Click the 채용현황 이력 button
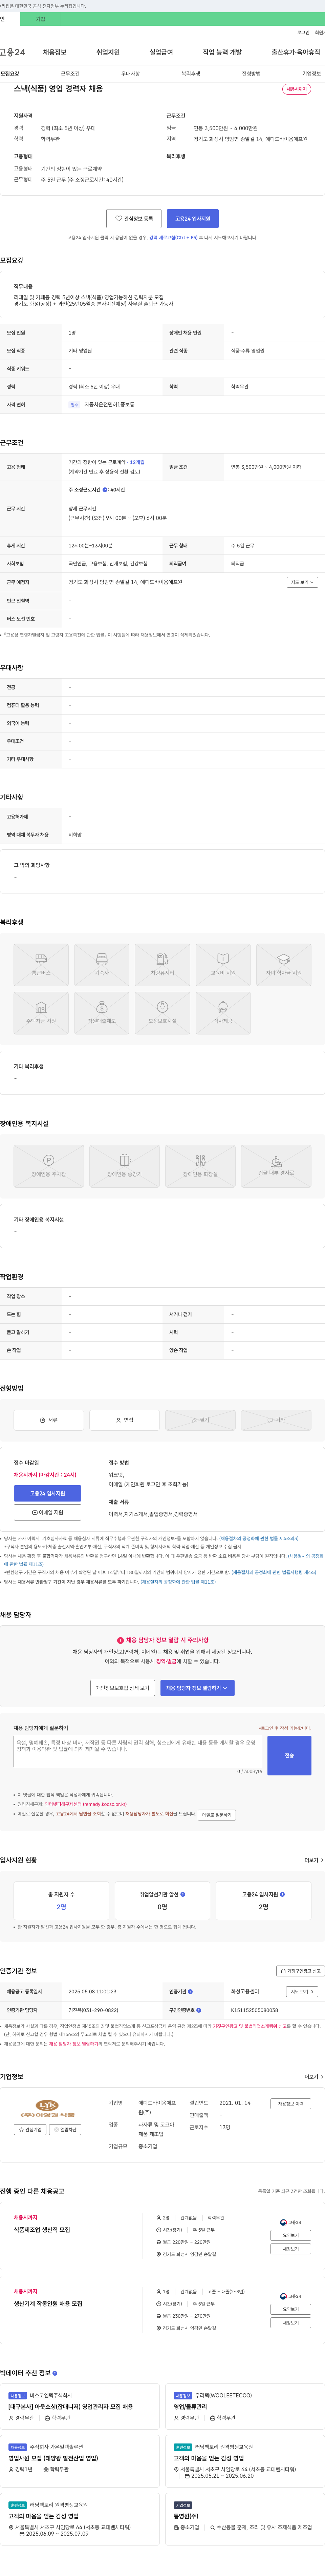 click(x=291, y=2103)
